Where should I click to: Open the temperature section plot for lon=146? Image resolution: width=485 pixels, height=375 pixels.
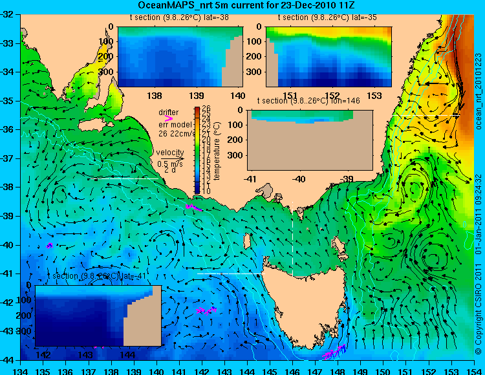pos(310,140)
